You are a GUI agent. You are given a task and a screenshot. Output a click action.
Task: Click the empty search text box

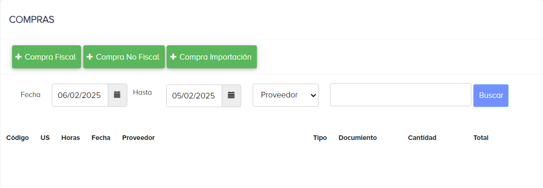(x=400, y=95)
